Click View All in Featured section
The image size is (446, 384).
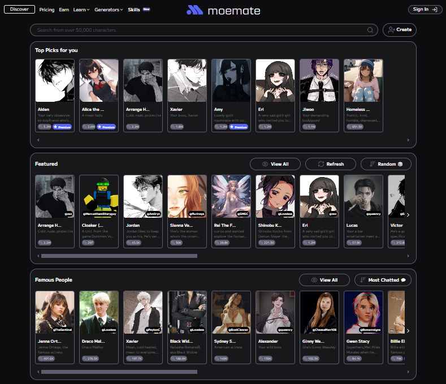[275, 164]
